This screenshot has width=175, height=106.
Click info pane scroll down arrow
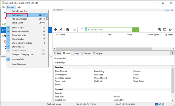[x=173, y=100]
